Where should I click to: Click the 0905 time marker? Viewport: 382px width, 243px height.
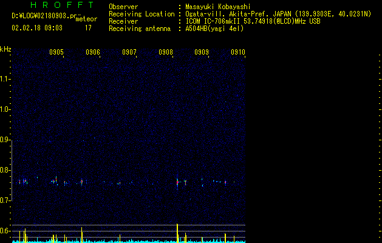point(56,52)
